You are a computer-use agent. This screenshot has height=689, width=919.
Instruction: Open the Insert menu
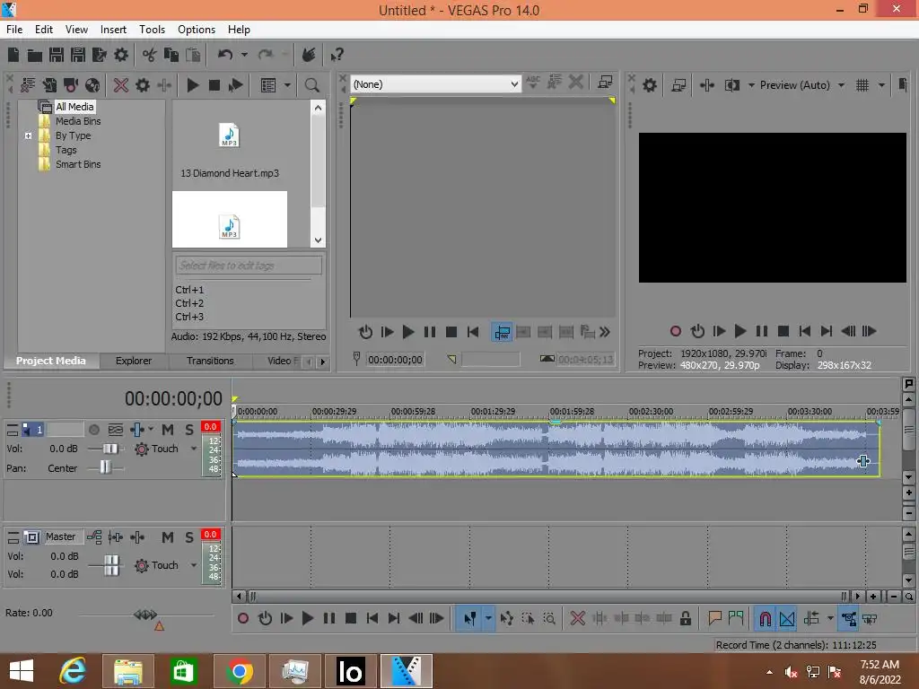tap(113, 30)
